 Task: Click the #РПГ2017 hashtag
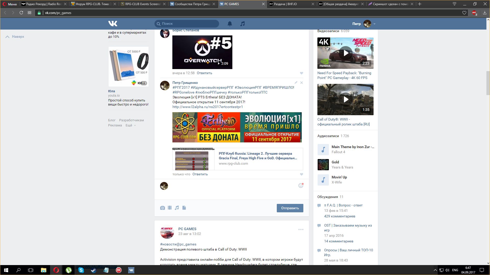(181, 87)
